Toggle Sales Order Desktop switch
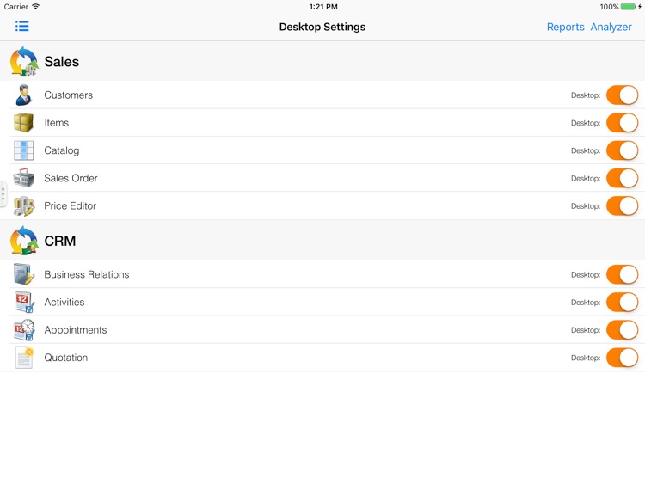The width and height of the screenshot is (645, 484). tap(622, 178)
